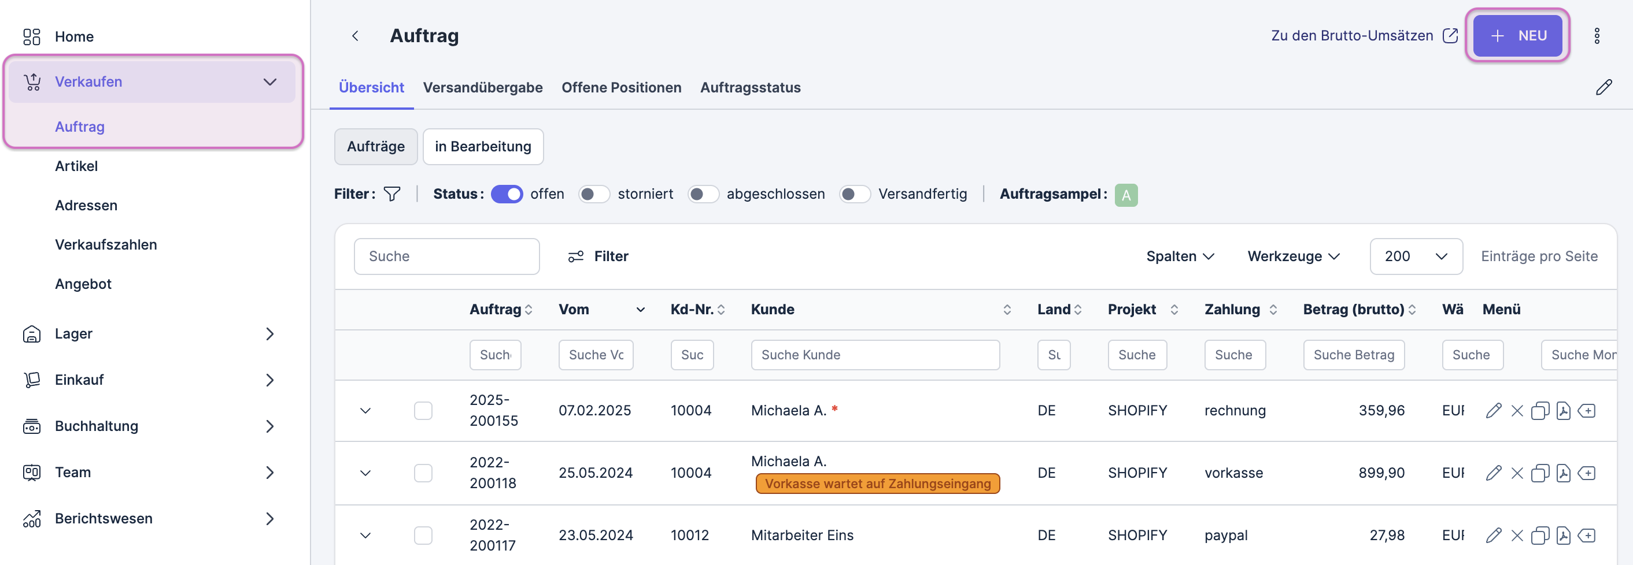The image size is (1633, 565).
Task: Click the back arrow beside Auftrag title
Action: tap(355, 36)
